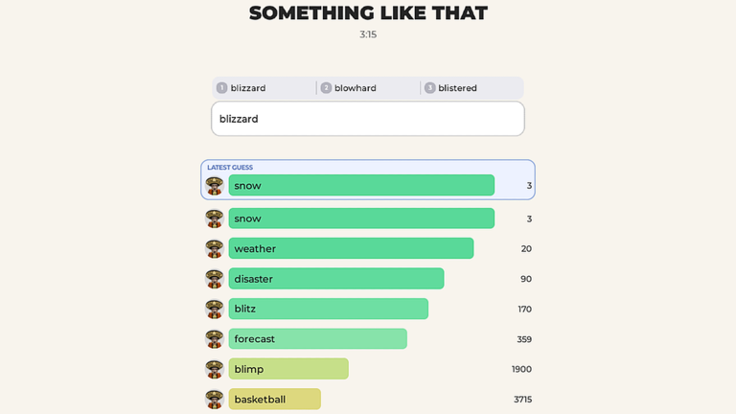Click the number 1 suggestion badge
The height and width of the screenshot is (414, 736).
click(x=221, y=88)
